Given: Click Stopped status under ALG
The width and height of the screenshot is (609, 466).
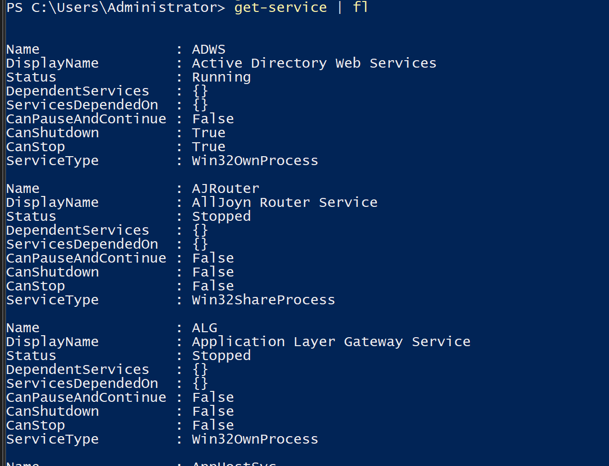Looking at the screenshot, I should point(221,356).
